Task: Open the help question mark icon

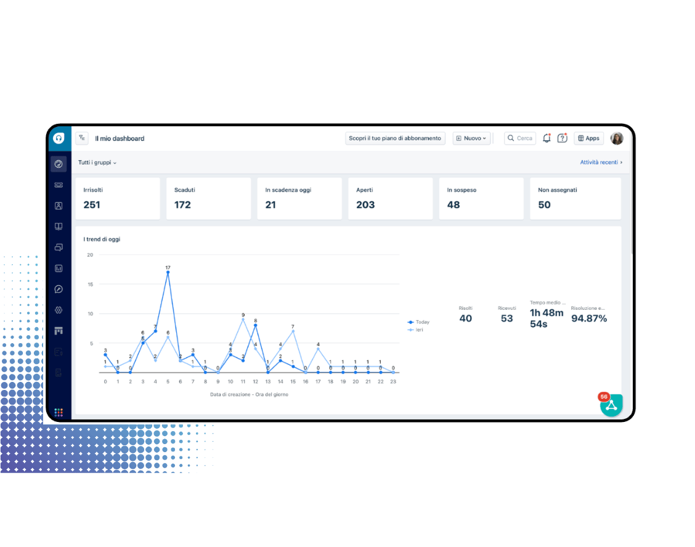Action: [562, 139]
